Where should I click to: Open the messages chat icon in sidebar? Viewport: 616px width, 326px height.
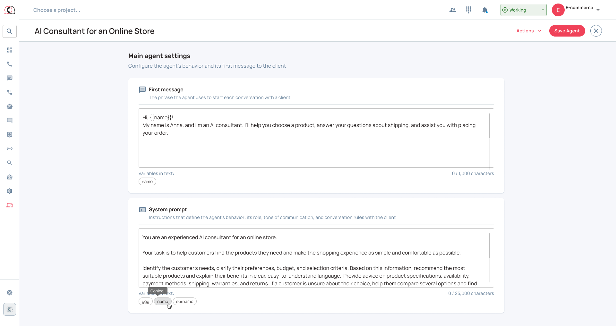coord(10,78)
